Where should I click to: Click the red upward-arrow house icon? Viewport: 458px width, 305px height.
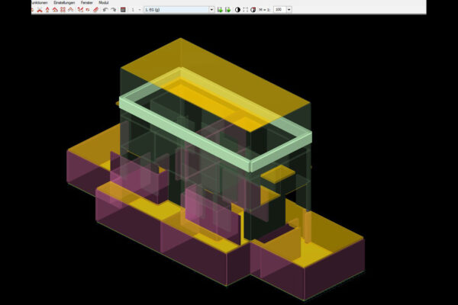coord(47,10)
